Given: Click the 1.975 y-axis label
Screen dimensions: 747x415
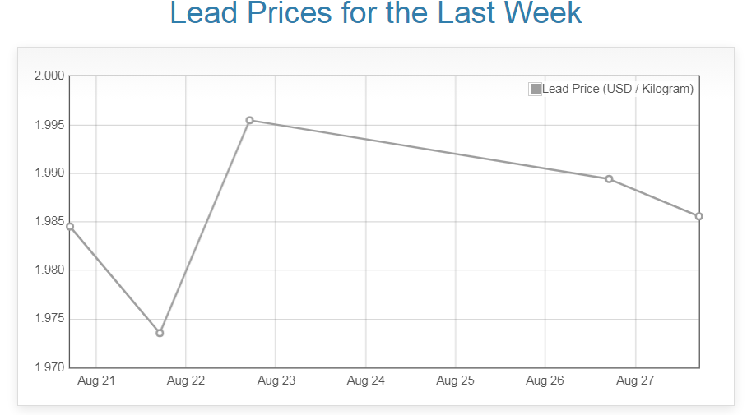Looking at the screenshot, I should (x=49, y=319).
